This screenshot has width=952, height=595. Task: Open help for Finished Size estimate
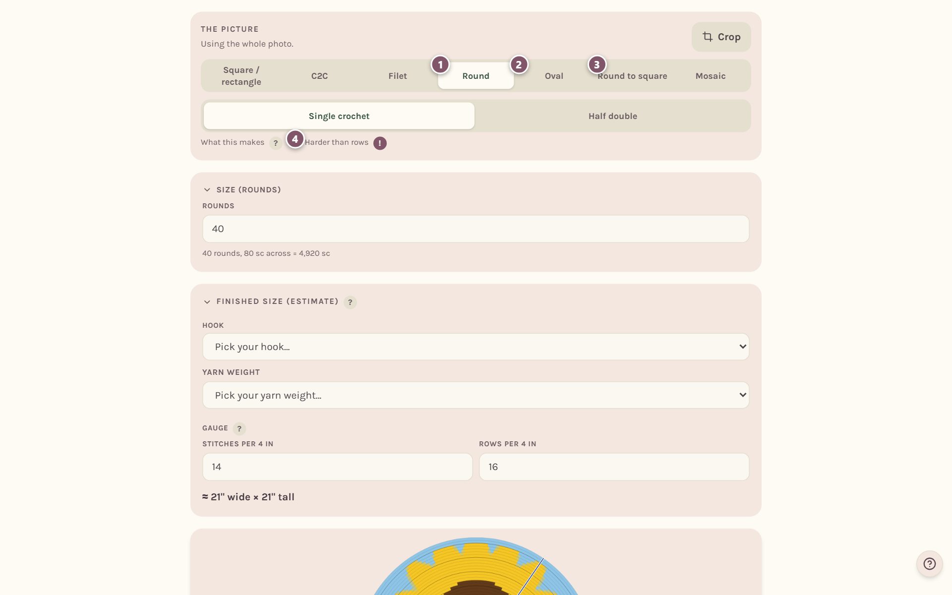tap(350, 302)
